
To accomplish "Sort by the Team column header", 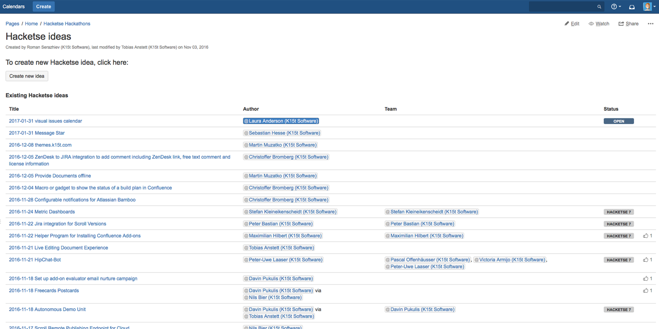I will [x=391, y=109].
